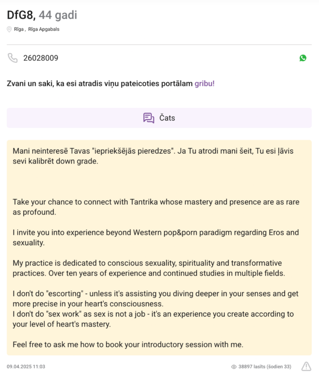Open the Čats button
The image size is (319, 377).
pos(159,118)
